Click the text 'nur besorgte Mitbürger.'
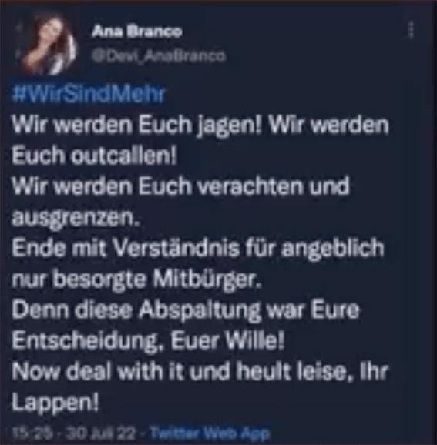The height and width of the screenshot is (445, 437). click(x=136, y=280)
